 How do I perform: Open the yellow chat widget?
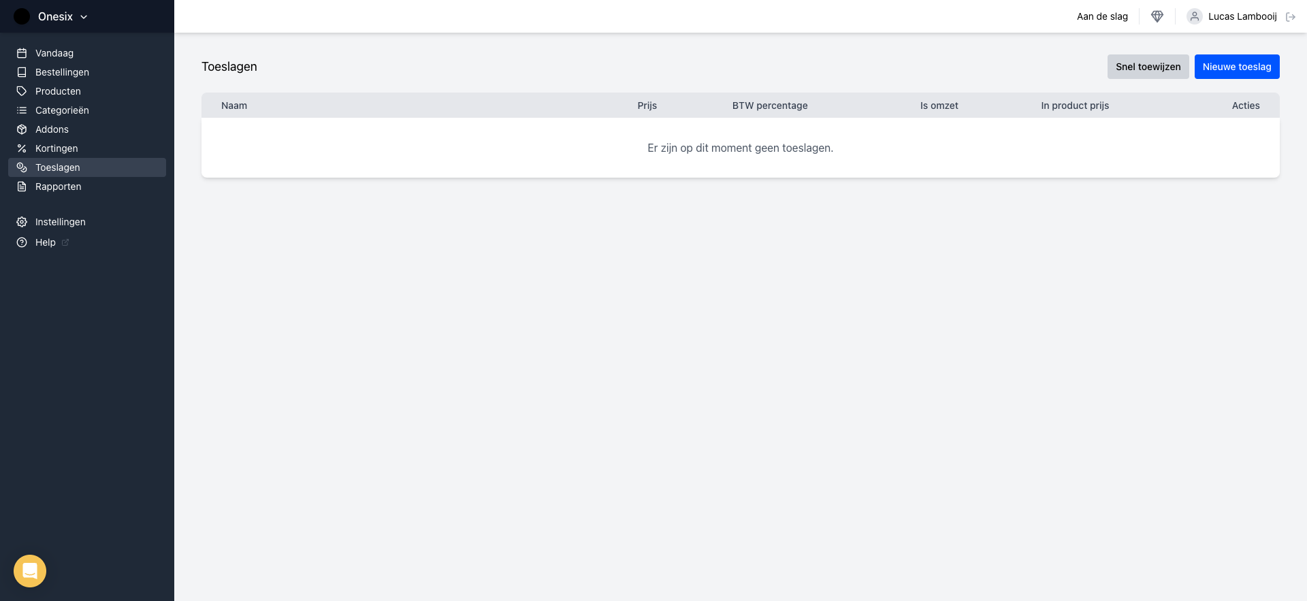pyautogui.click(x=30, y=571)
